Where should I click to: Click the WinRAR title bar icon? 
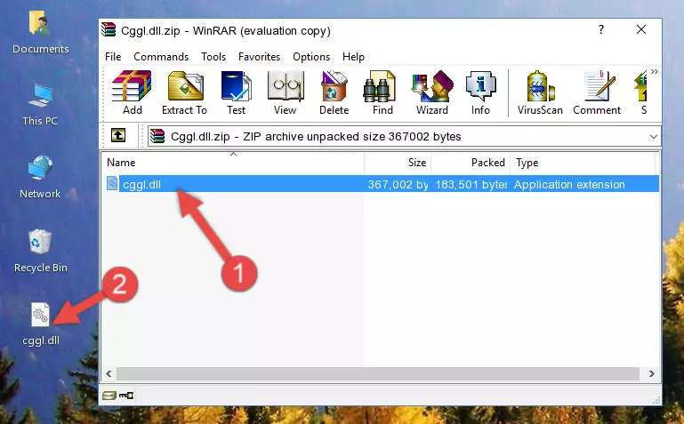109,30
